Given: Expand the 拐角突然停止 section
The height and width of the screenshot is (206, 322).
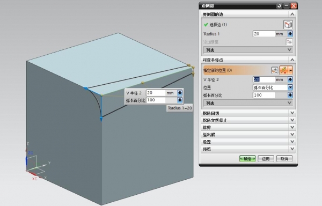Looking at the screenshot, I should coord(248,120).
